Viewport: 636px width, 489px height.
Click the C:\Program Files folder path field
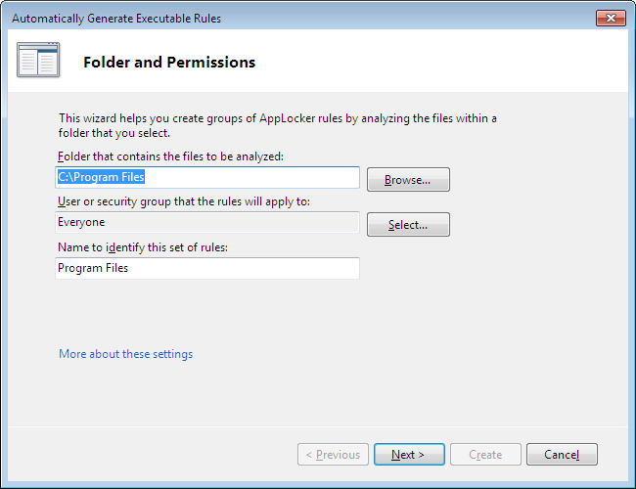coord(207,177)
